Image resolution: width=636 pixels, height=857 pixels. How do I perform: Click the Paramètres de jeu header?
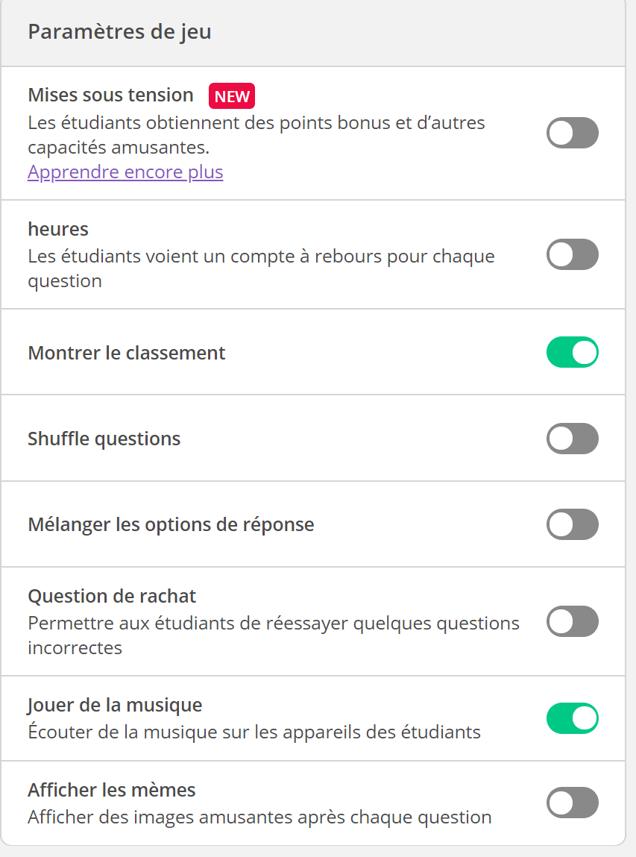(x=119, y=32)
